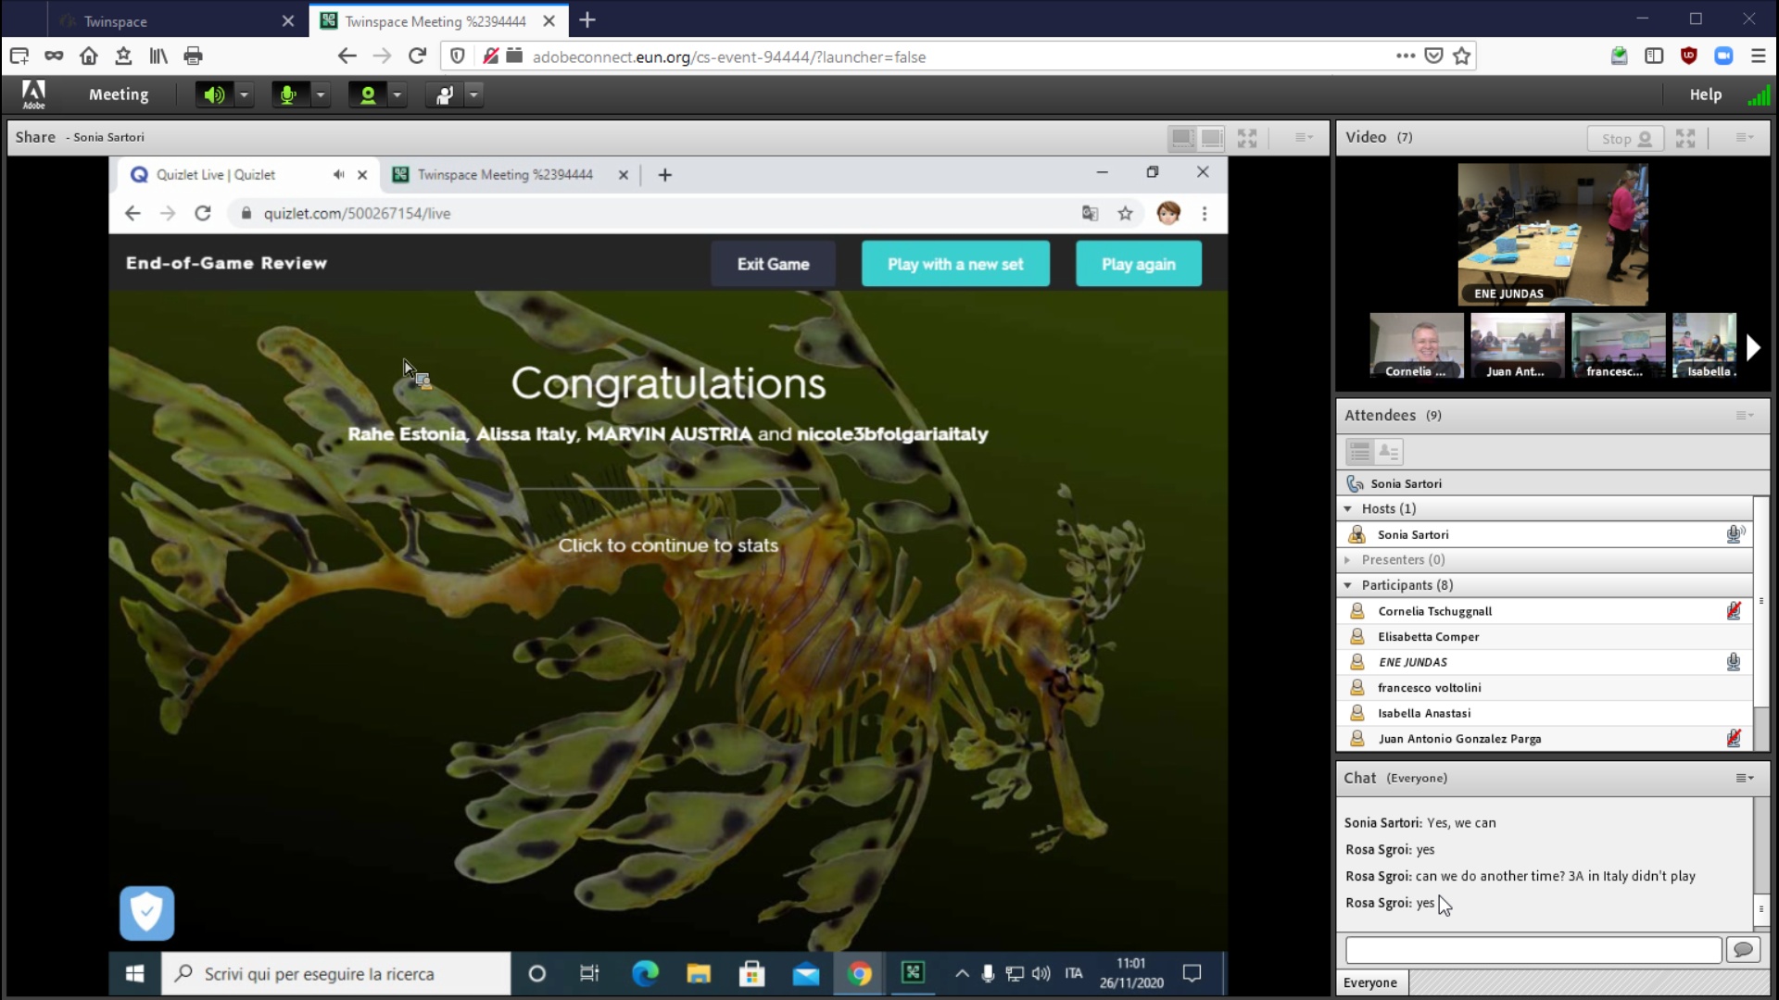
Task: Open the Help menu
Action: (x=1705, y=94)
